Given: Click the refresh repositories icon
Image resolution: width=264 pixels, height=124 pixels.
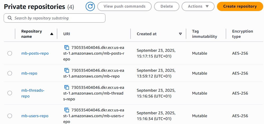Looking at the screenshot, I should [x=90, y=6].
